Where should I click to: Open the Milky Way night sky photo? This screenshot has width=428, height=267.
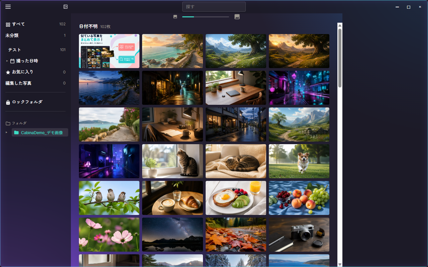pyautogui.click(x=173, y=235)
